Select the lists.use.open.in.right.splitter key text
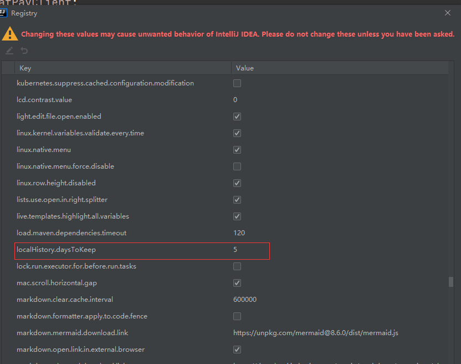The height and width of the screenshot is (364, 461). tap(62, 200)
